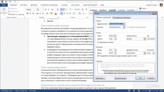Click the значение 1,15 spacing field

click(x=150, y=53)
